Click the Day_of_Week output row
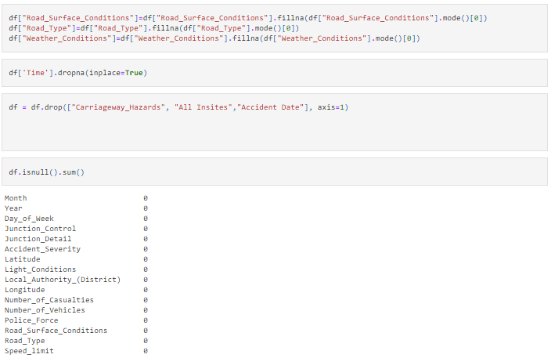Viewport: 551px width, 358px height. coord(76,219)
